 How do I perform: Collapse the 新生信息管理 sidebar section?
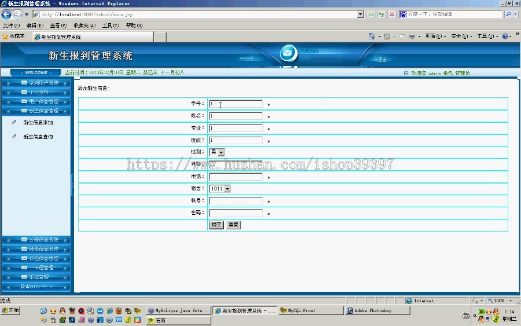tap(36, 111)
